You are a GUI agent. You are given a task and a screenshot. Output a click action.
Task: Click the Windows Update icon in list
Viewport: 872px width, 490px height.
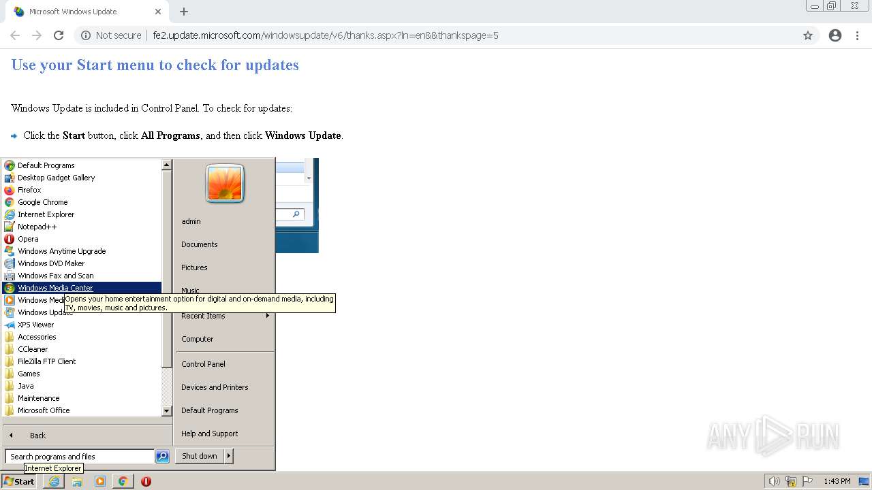(x=10, y=312)
